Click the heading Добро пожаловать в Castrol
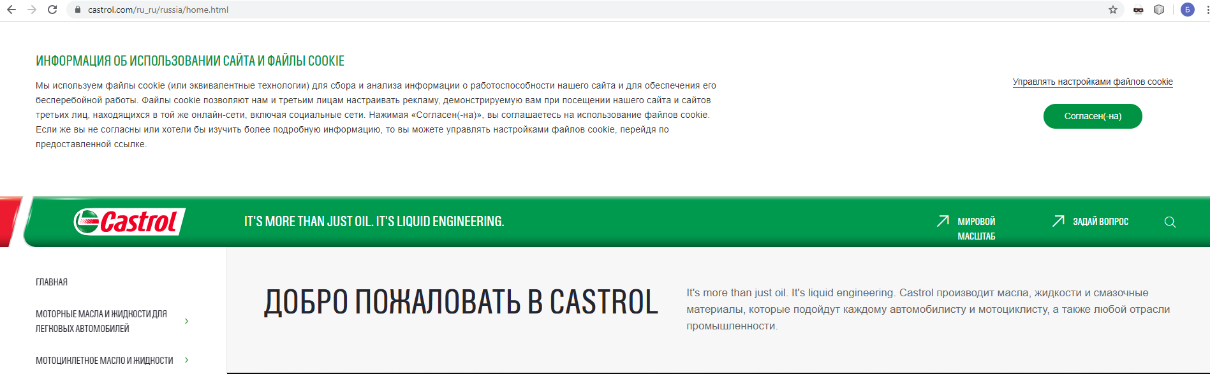This screenshot has width=1210, height=374. [x=461, y=302]
